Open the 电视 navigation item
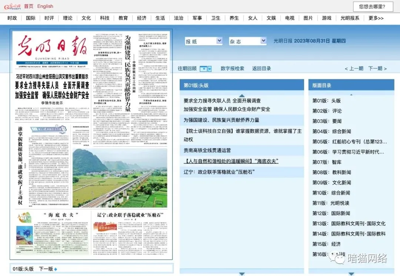Viewport: 400px width, 276px height. (x=290, y=18)
